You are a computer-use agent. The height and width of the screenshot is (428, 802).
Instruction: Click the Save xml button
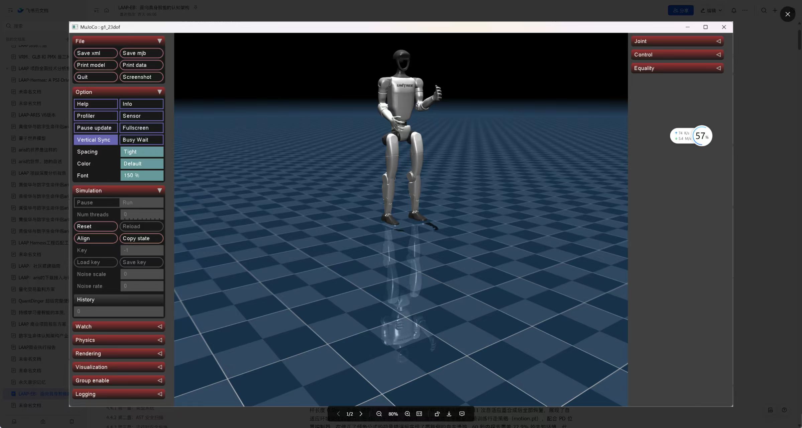click(96, 53)
